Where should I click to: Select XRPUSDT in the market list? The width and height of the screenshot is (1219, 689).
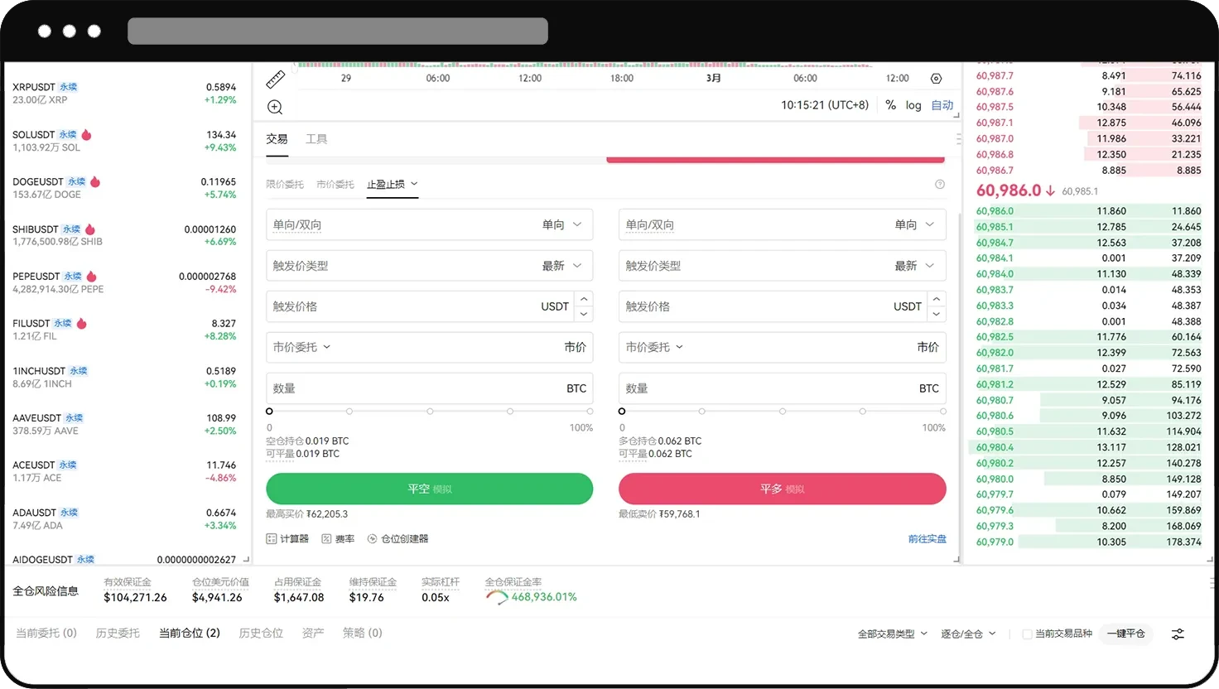coord(124,94)
